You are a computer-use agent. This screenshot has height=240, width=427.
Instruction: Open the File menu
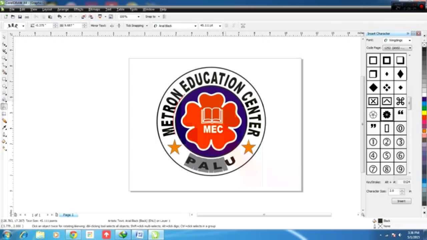[x=12, y=9]
